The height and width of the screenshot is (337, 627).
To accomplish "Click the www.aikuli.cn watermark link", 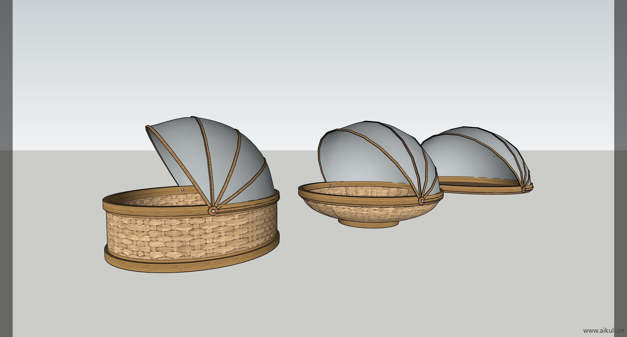I will coord(603,331).
